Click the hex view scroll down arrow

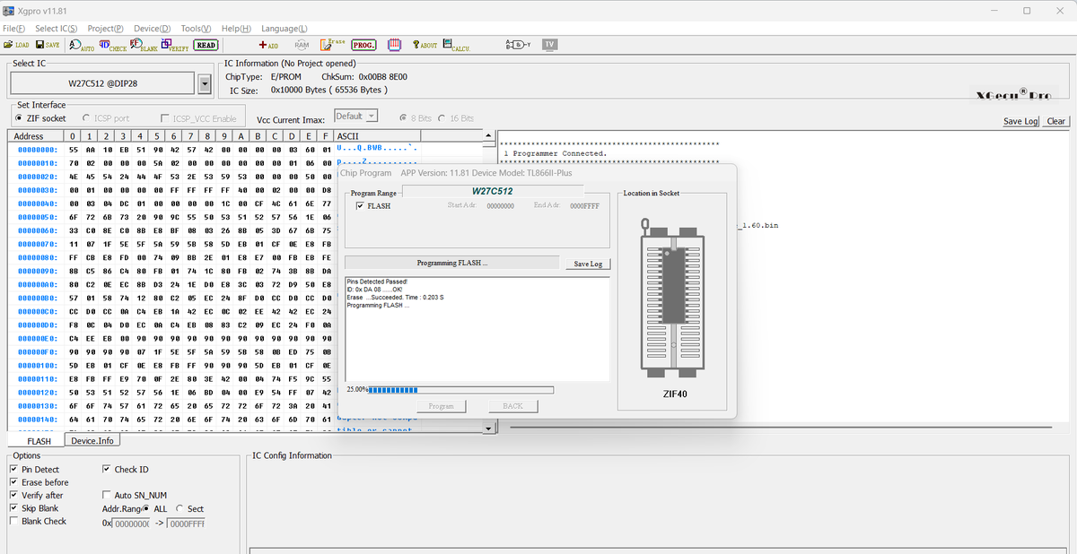pyautogui.click(x=488, y=429)
